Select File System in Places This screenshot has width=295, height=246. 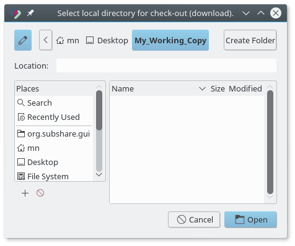click(55, 176)
